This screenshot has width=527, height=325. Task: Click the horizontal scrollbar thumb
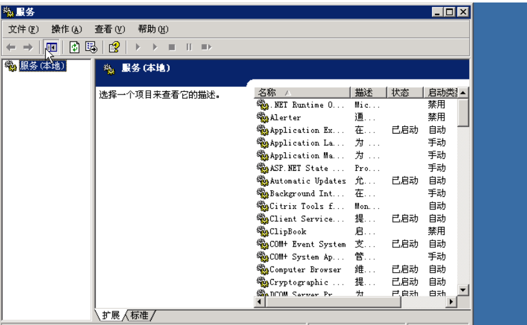pyautogui.click(x=333, y=302)
